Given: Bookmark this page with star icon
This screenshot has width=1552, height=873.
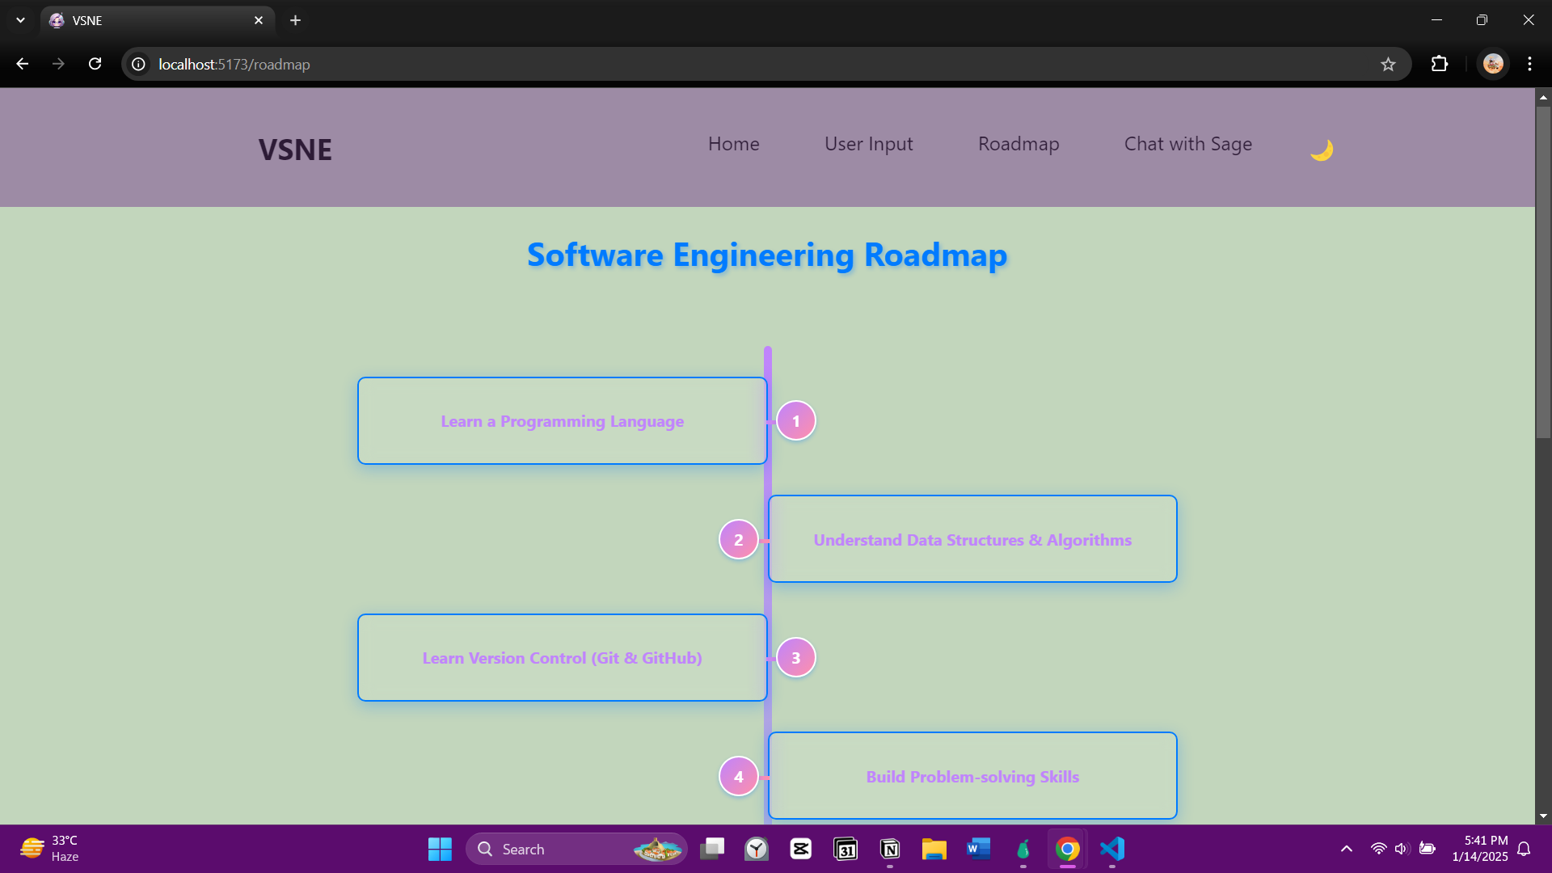Looking at the screenshot, I should tap(1388, 64).
